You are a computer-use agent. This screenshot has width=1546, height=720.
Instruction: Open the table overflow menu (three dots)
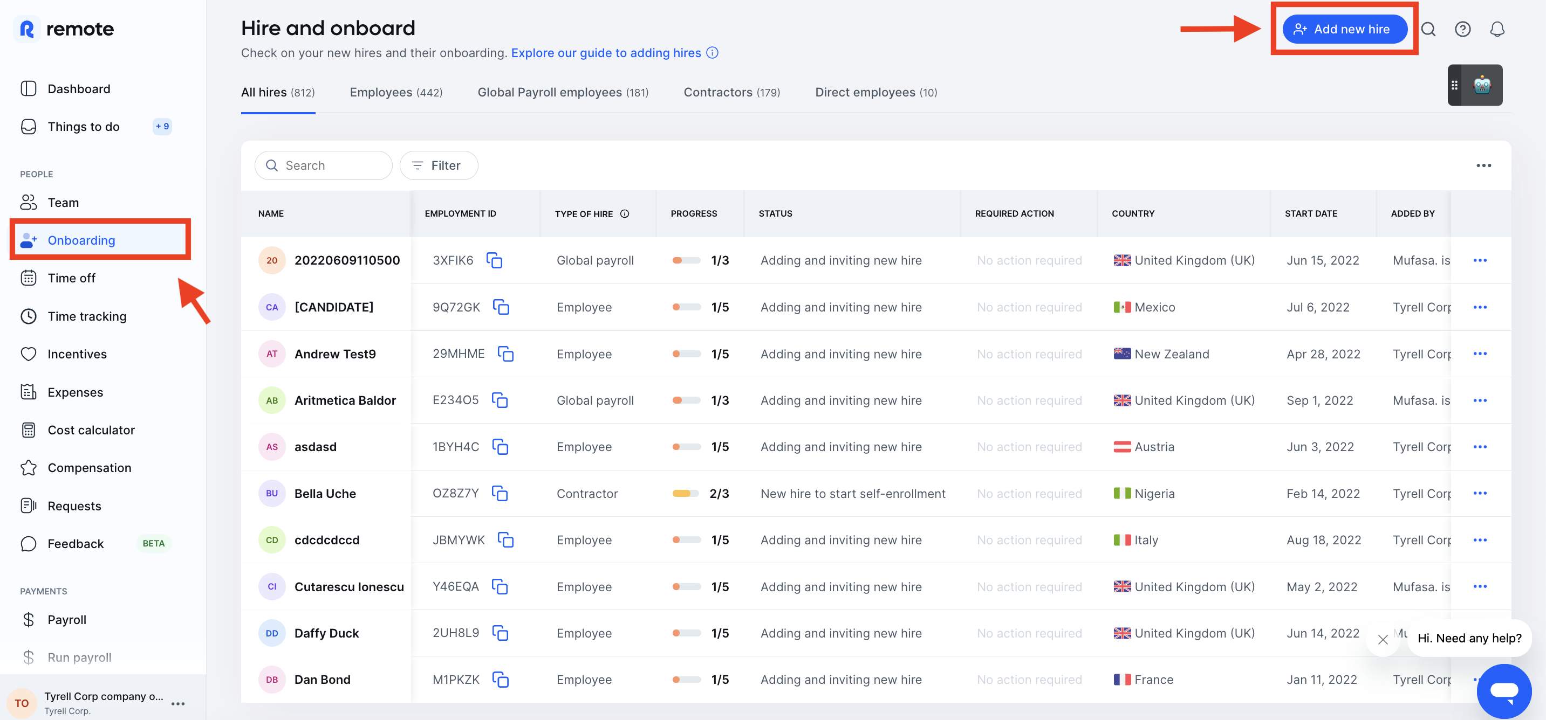1484,165
